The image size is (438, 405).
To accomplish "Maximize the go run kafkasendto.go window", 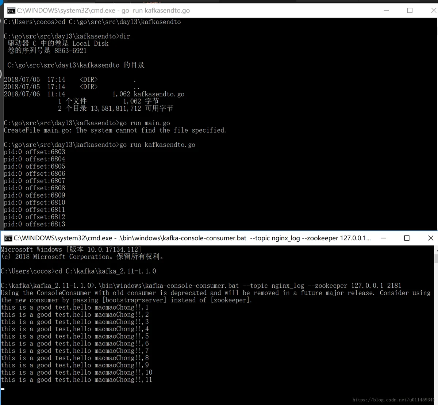I will [410, 10].
